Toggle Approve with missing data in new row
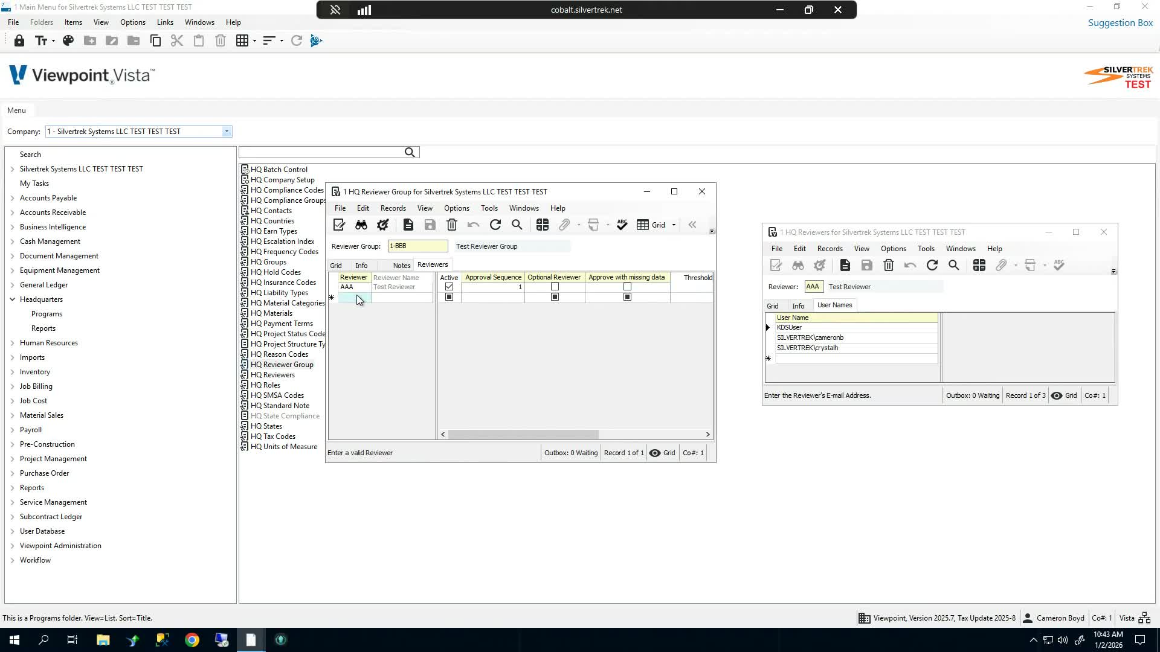The image size is (1160, 652). [x=627, y=298]
